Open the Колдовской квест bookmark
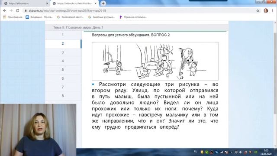 coord(70,17)
